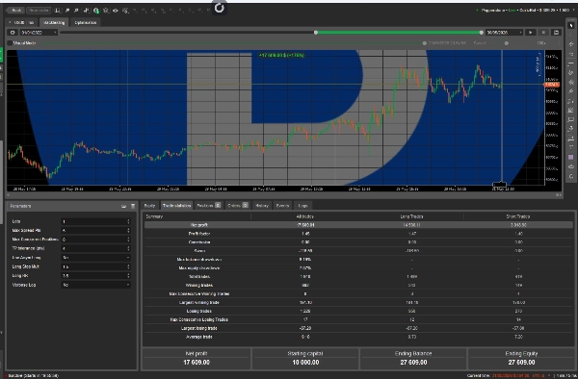Click the Average trade row
Screen dimensions: 578x379
click(x=358, y=337)
